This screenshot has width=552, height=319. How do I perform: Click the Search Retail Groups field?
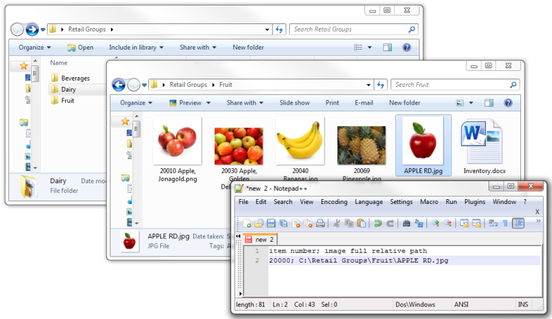[x=353, y=30]
